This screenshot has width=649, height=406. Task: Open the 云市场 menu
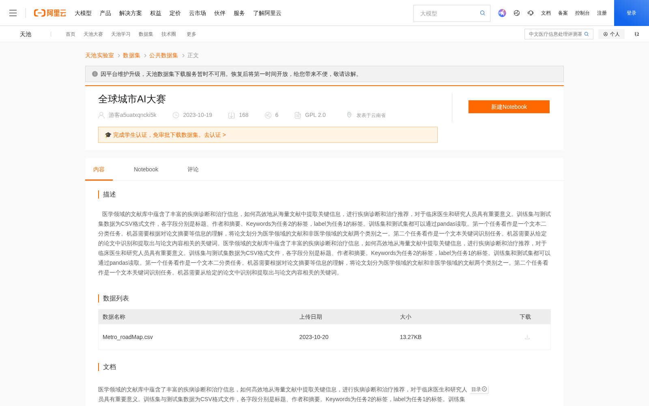click(x=198, y=13)
